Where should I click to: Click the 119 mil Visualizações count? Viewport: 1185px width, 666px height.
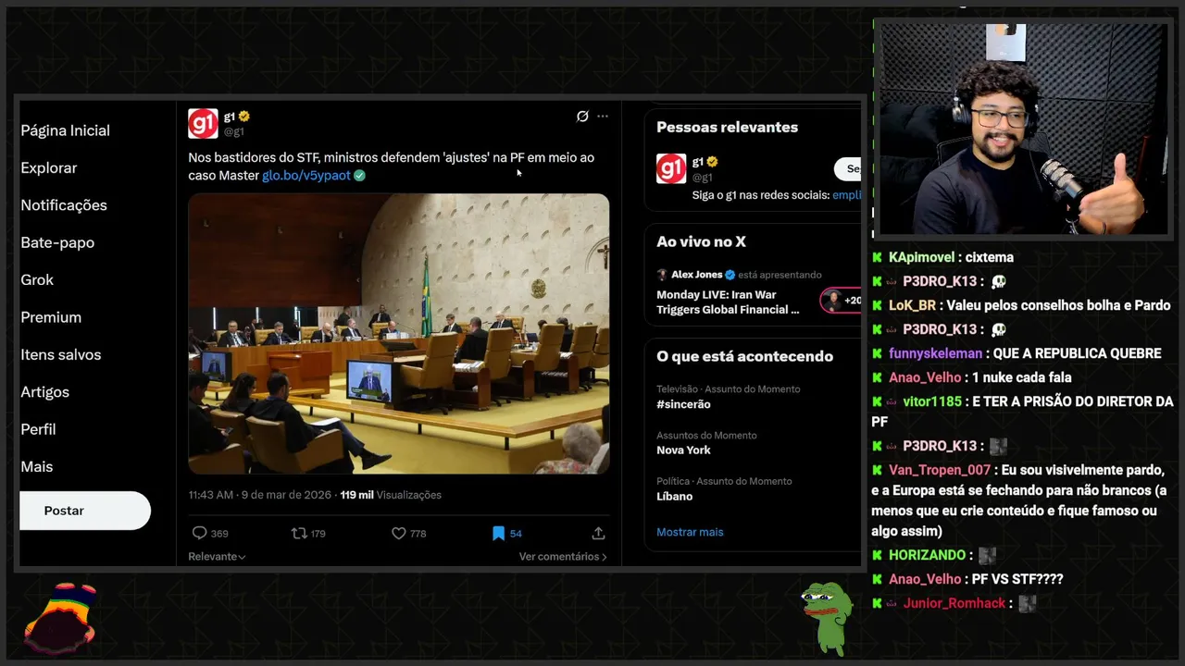(x=391, y=495)
